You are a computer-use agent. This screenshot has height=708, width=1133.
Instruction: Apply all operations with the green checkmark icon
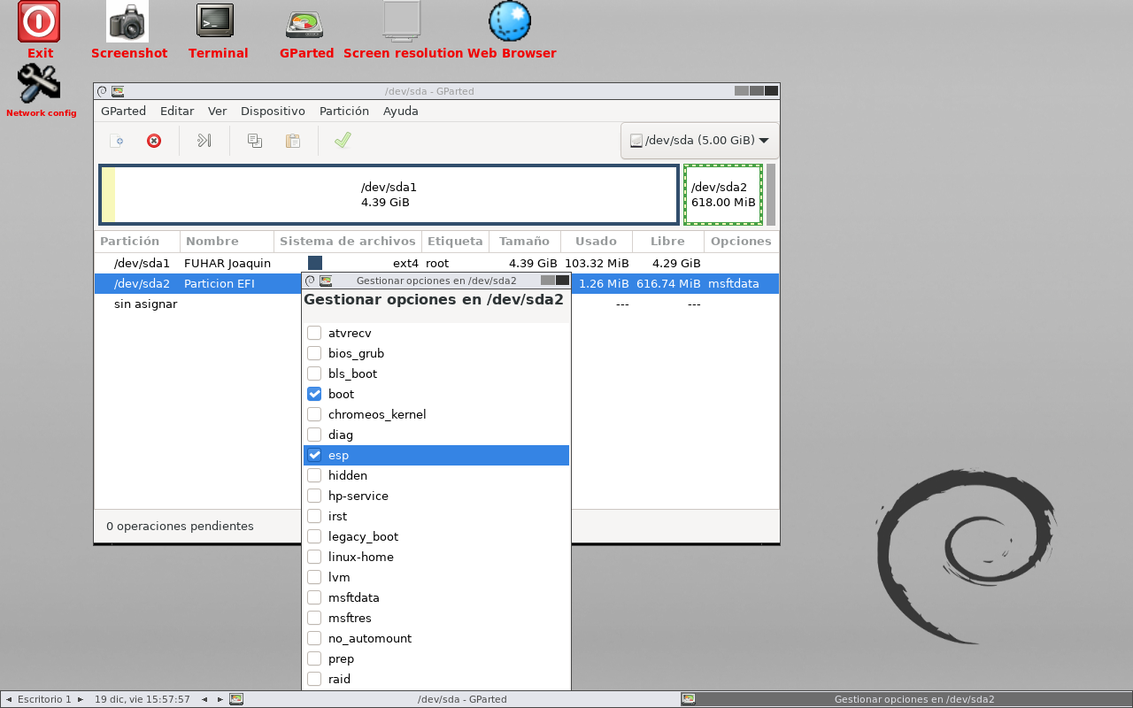(343, 141)
